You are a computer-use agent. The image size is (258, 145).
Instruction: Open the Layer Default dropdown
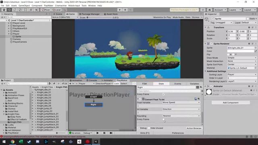pyautogui.click(x=249, y=23)
